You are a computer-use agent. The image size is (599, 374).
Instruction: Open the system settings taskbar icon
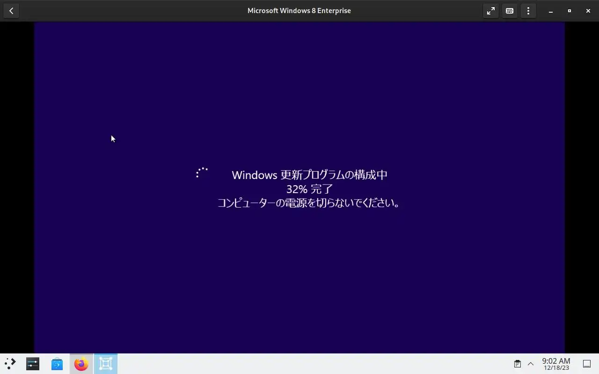pyautogui.click(x=33, y=364)
